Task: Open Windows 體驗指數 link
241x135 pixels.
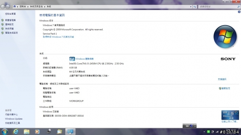Action: (84, 59)
